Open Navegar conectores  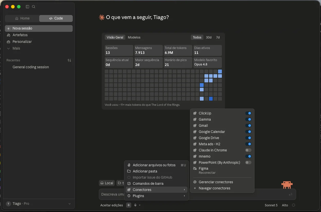click(x=222, y=188)
